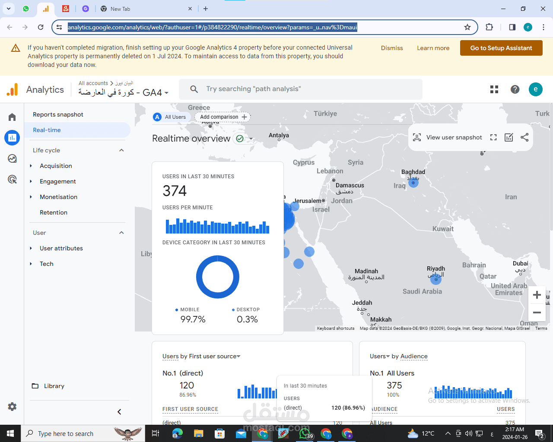
Task: Click the Users per minute bar chart
Action: click(217, 226)
